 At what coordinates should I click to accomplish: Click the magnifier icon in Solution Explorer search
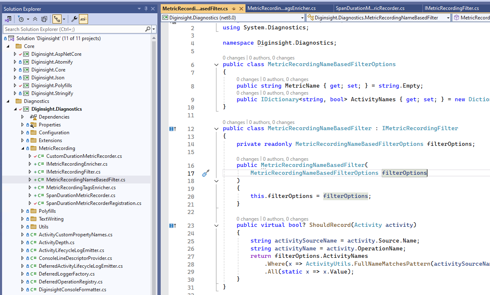tap(148, 29)
